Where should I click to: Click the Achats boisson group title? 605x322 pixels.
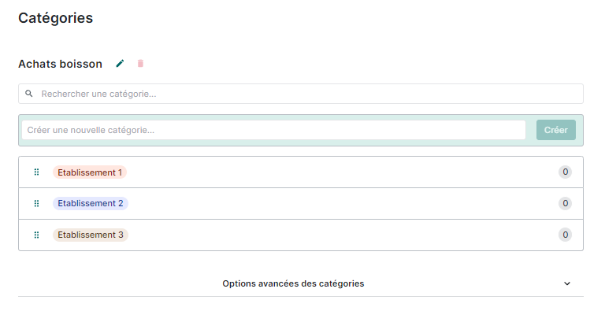pyautogui.click(x=60, y=64)
